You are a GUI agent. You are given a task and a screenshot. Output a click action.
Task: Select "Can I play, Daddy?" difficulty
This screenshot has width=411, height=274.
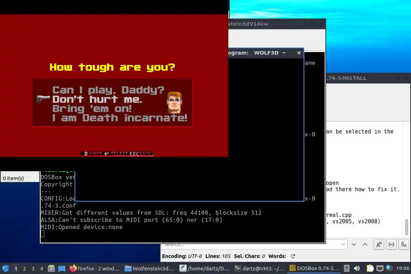108,90
